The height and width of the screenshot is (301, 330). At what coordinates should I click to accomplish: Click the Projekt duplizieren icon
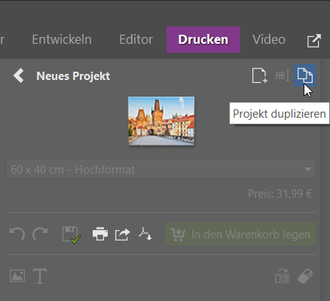[x=305, y=75]
